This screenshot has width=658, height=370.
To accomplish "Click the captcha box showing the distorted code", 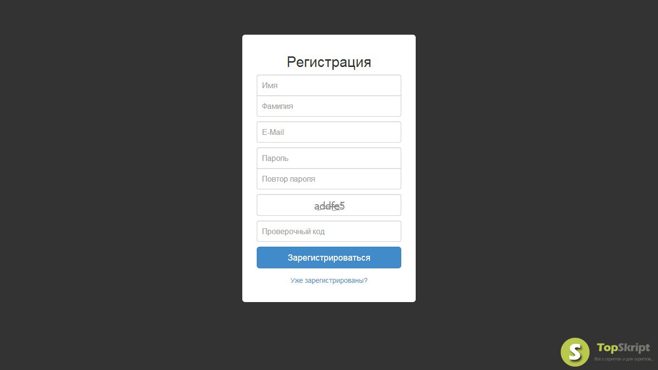I will coord(329,205).
